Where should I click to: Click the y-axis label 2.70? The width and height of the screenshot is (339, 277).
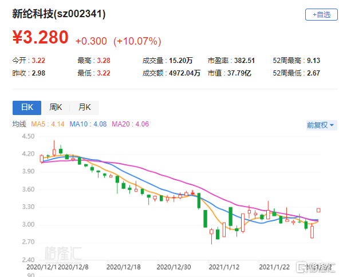pos(28,242)
